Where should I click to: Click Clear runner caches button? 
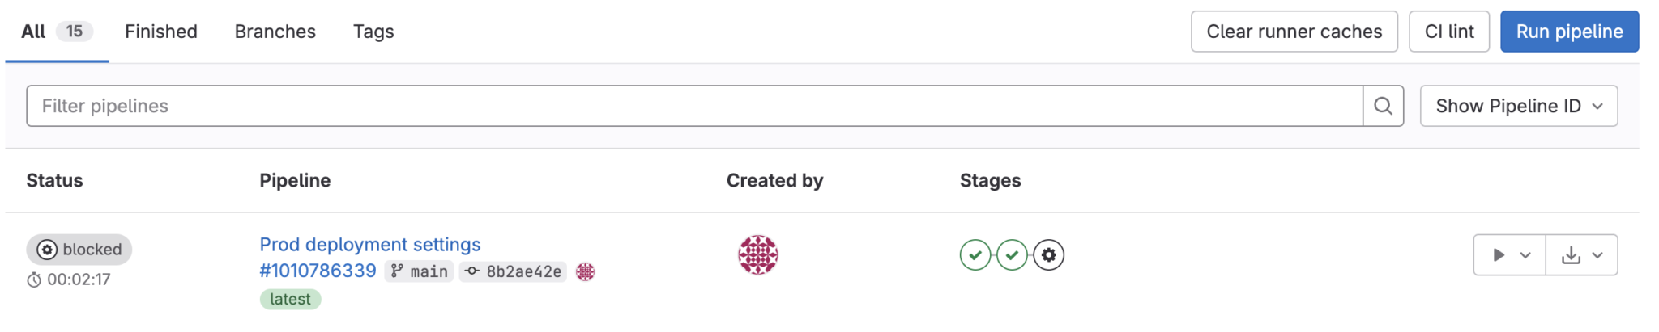1294,32
